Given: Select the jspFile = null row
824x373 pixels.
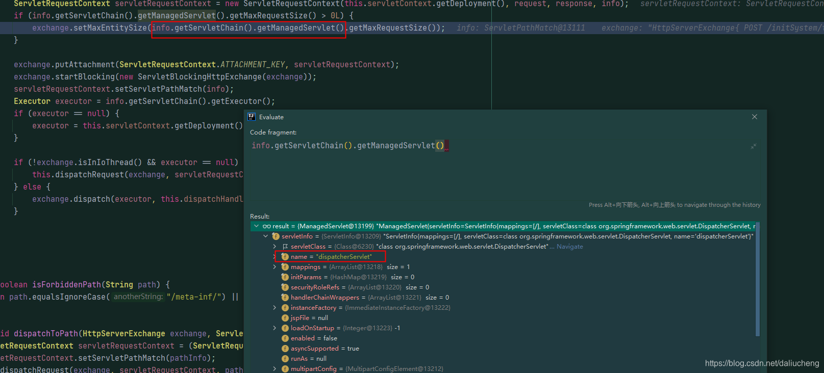Looking at the screenshot, I should tap(503, 317).
